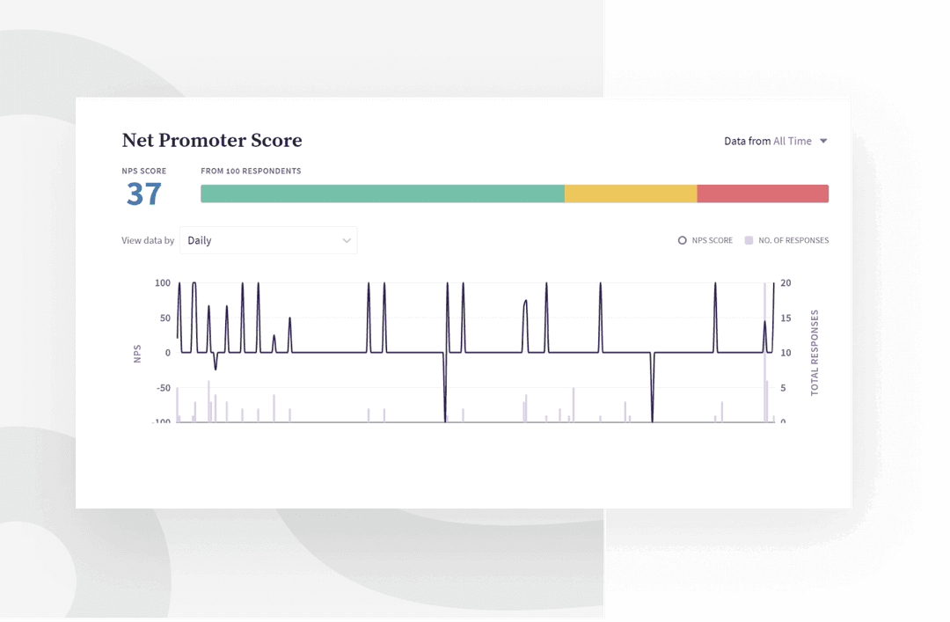The width and height of the screenshot is (950, 622).
Task: Select the red detractors bar segment
Action: [763, 194]
